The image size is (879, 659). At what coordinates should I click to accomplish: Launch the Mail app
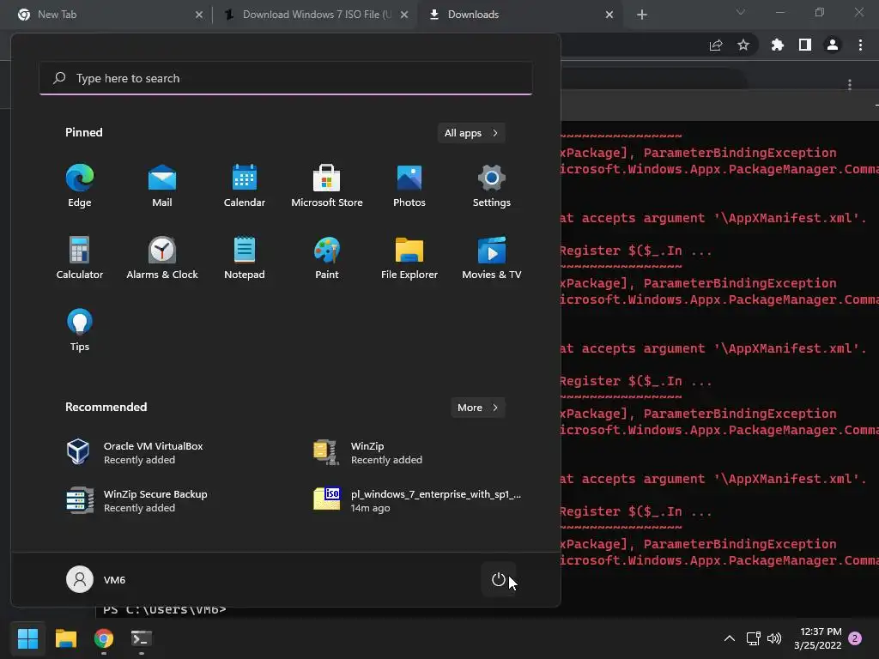162,186
